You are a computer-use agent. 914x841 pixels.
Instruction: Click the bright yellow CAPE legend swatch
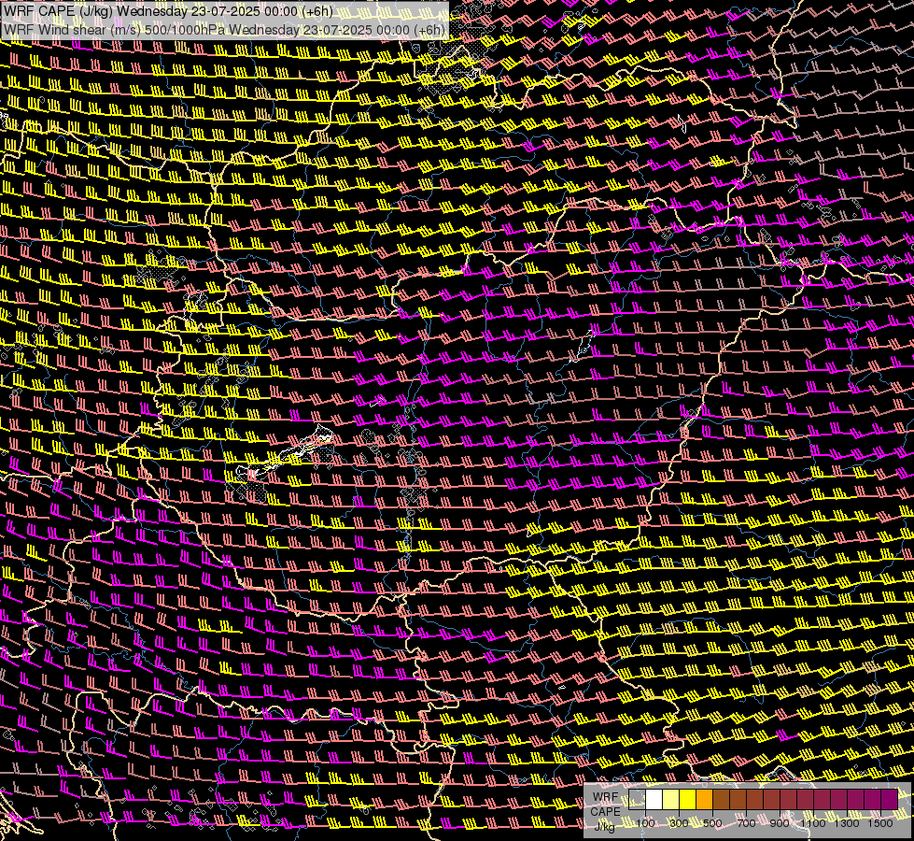click(688, 800)
